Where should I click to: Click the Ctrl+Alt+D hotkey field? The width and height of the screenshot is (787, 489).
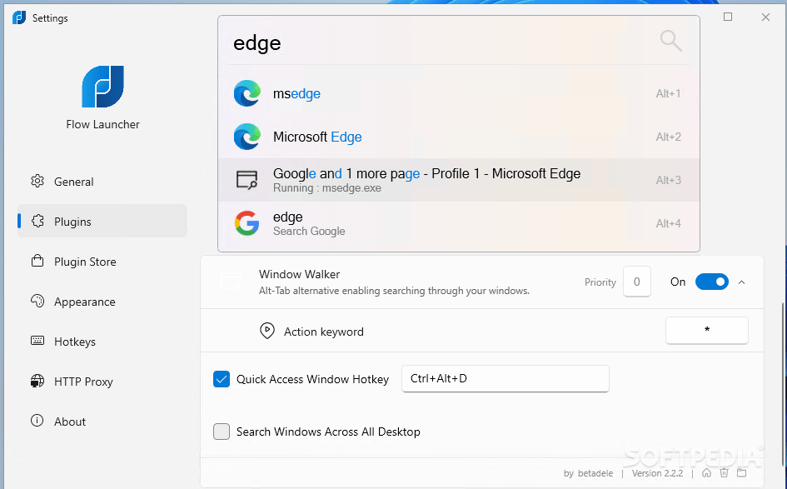[506, 378]
